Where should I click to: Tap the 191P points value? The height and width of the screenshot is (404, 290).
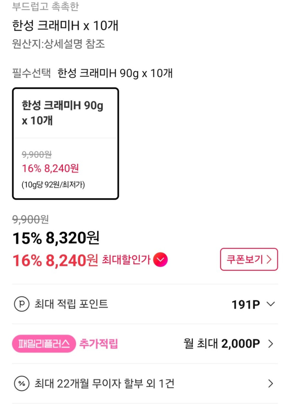[x=246, y=305]
